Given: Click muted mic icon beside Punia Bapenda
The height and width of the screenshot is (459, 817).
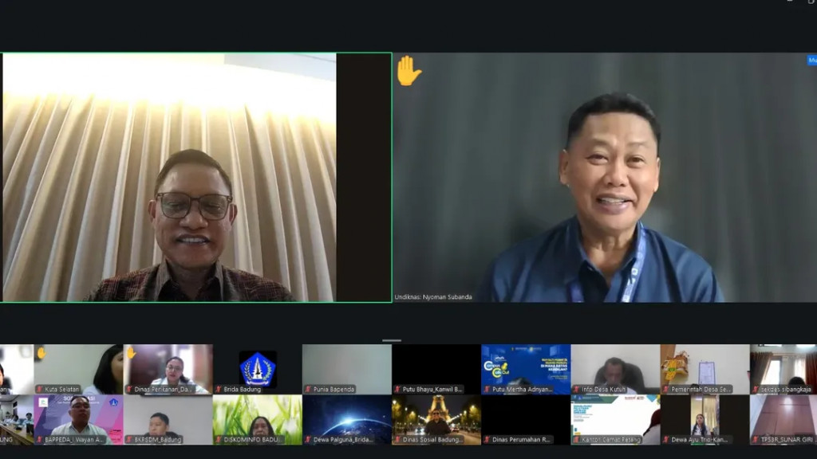Looking at the screenshot, I should tap(308, 390).
